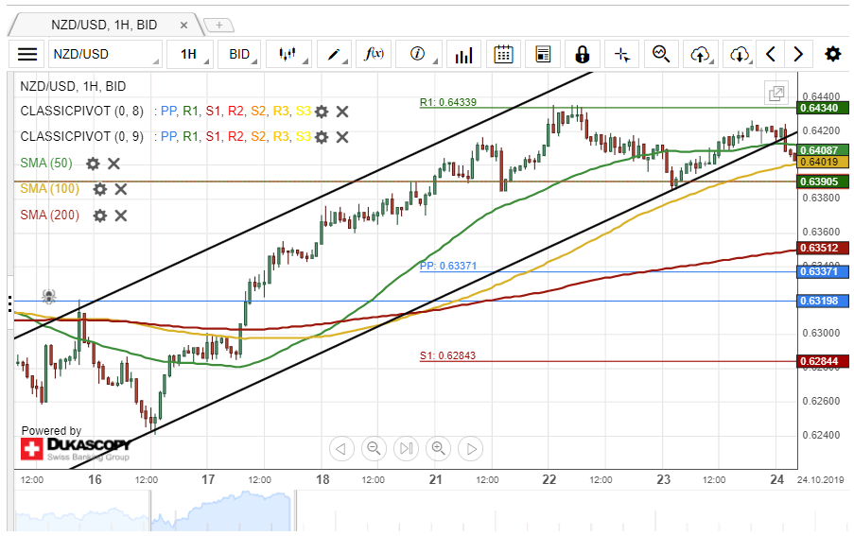Image resolution: width=854 pixels, height=536 pixels.
Task: Toggle the padlock chart lock
Action: [582, 55]
